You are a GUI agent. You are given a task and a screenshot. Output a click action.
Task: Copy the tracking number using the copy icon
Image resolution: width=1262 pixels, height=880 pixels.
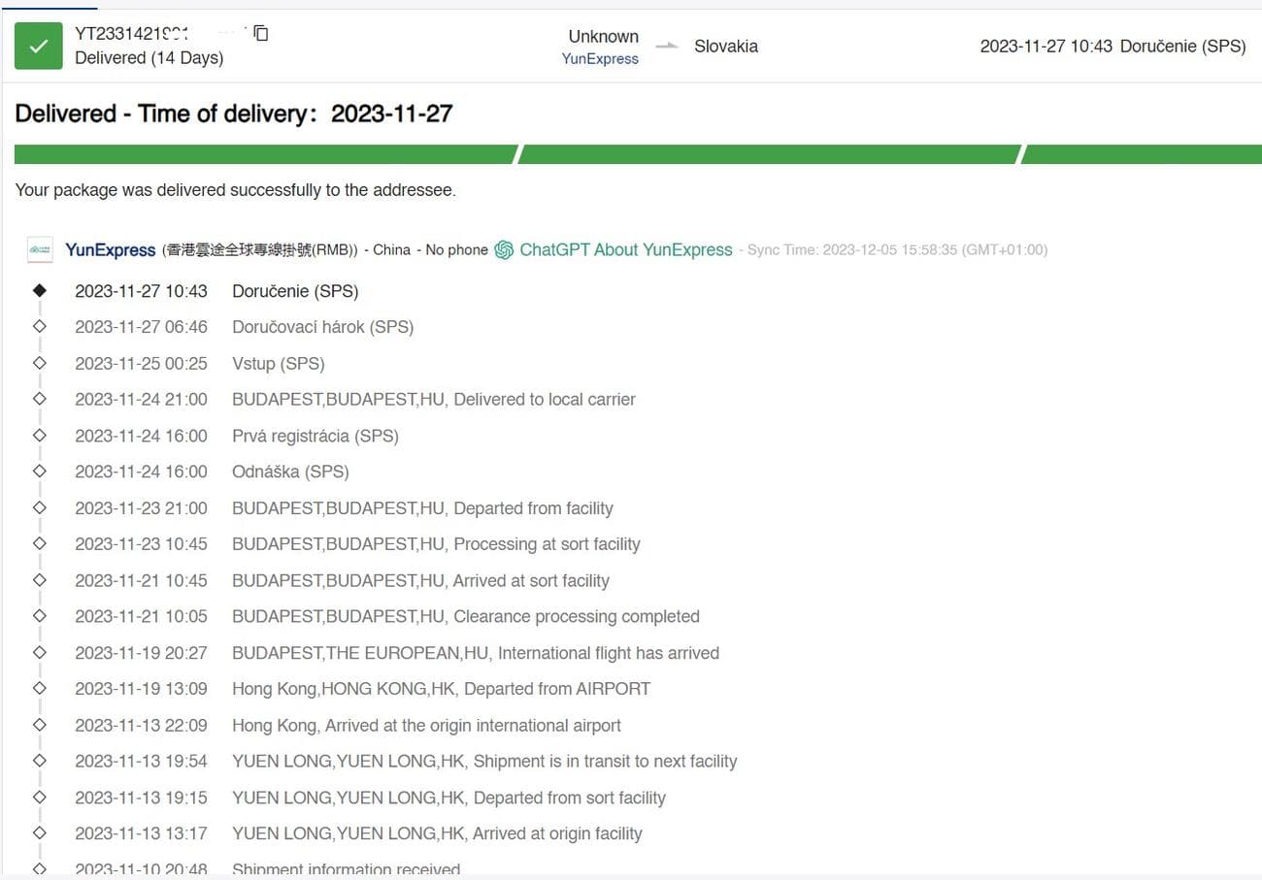259,33
